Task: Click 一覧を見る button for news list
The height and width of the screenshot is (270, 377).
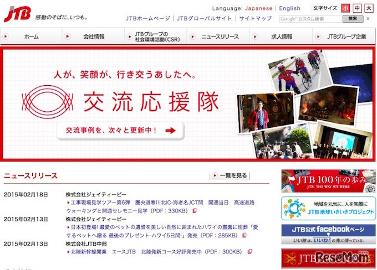Action: click(x=230, y=176)
